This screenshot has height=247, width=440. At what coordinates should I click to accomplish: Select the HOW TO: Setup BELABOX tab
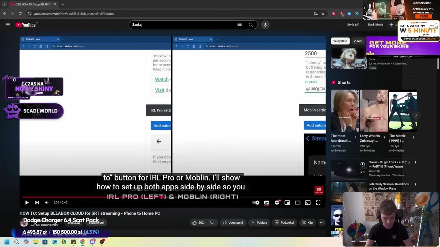click(33, 4)
